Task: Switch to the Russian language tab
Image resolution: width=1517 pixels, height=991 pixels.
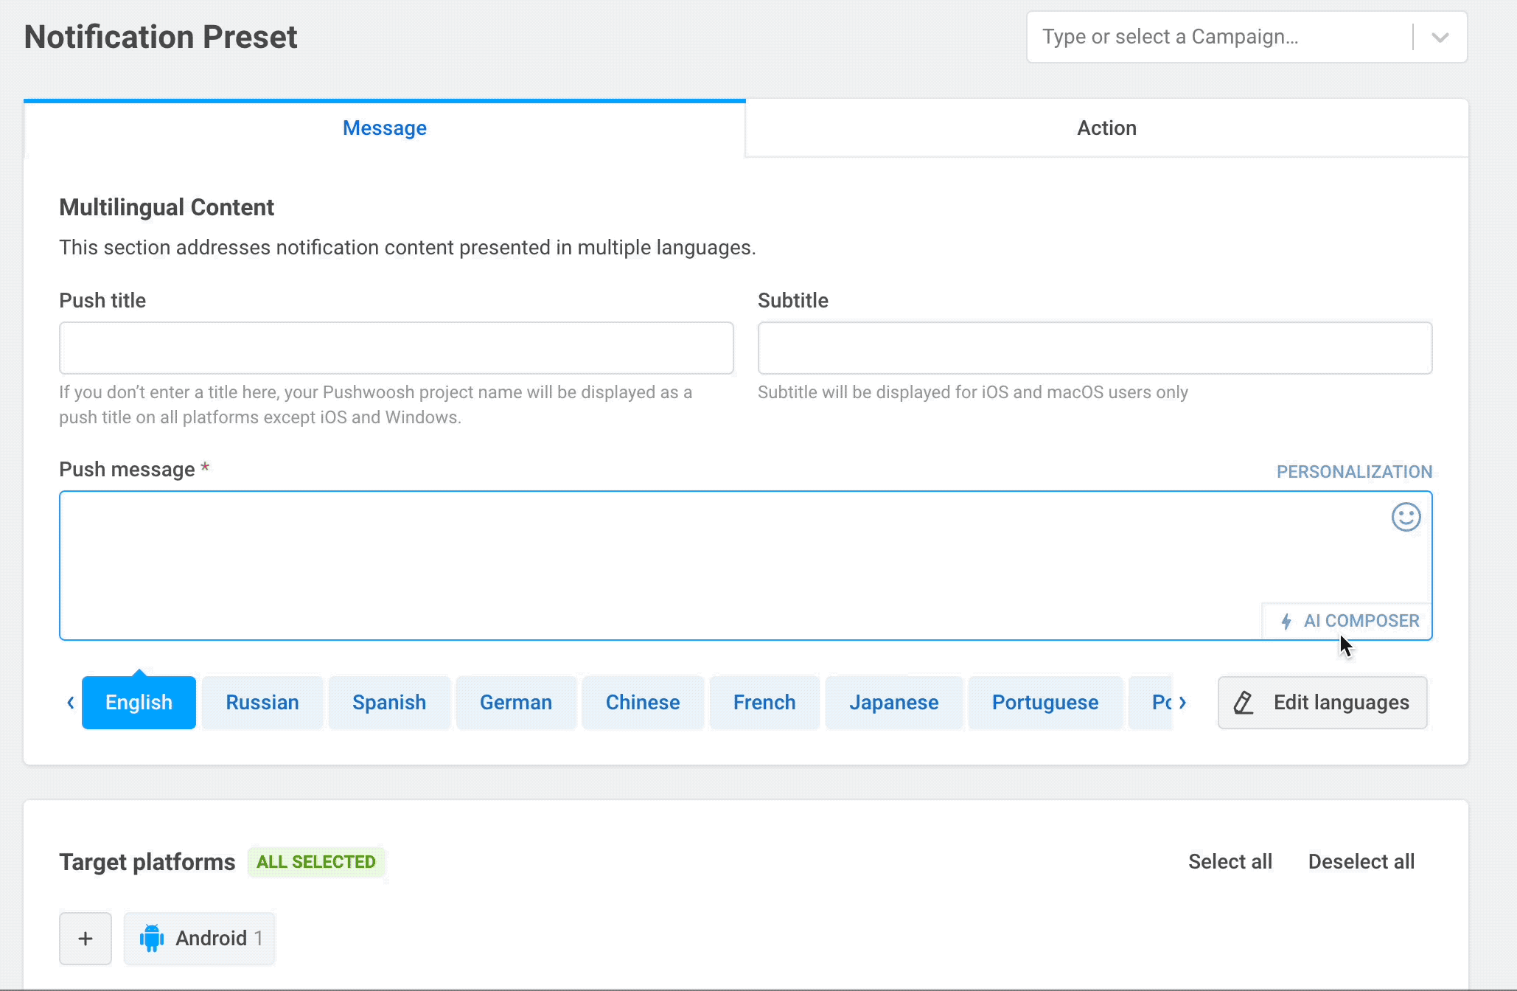Action: 262,703
